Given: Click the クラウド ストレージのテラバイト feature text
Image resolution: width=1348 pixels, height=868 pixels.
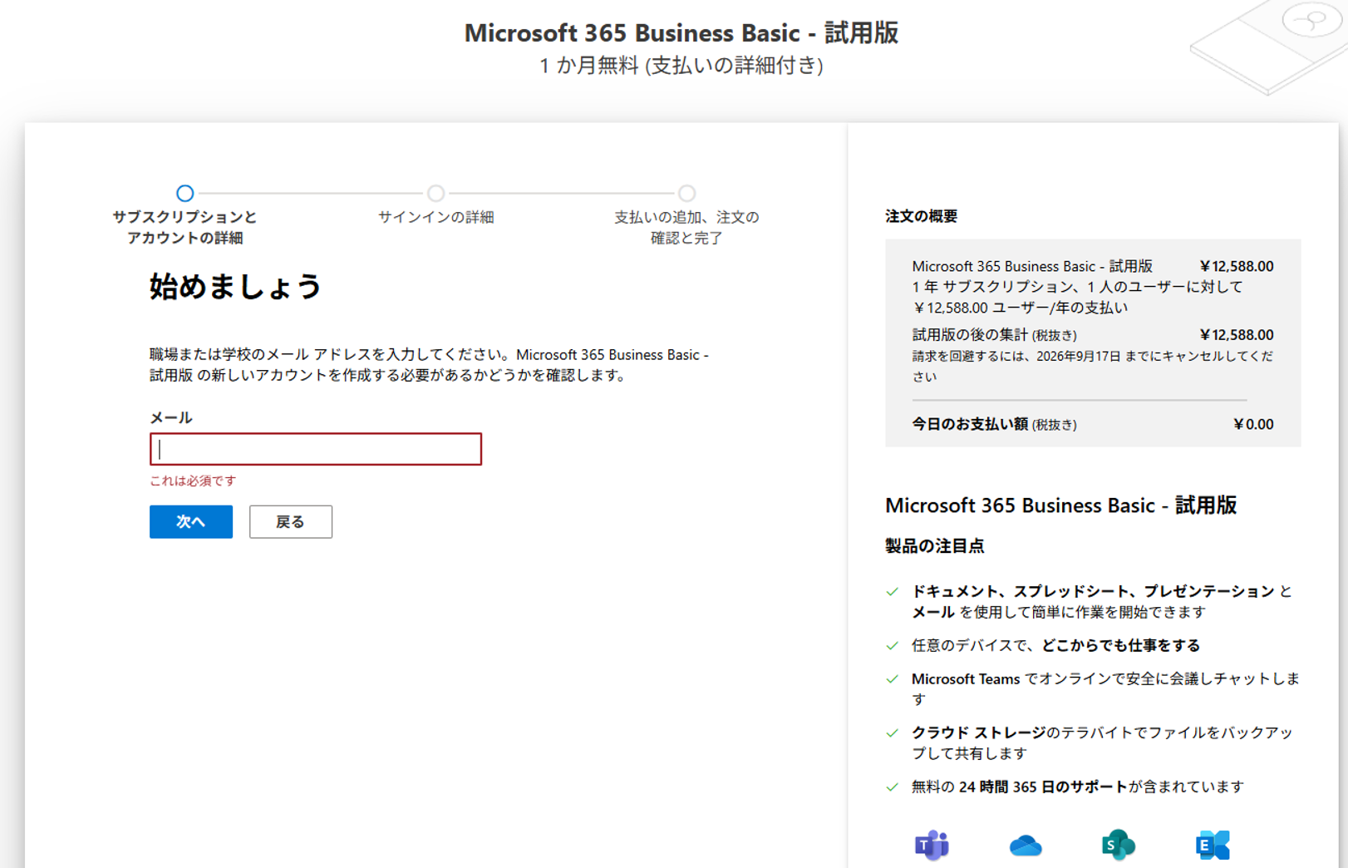Looking at the screenshot, I should point(1103,743).
